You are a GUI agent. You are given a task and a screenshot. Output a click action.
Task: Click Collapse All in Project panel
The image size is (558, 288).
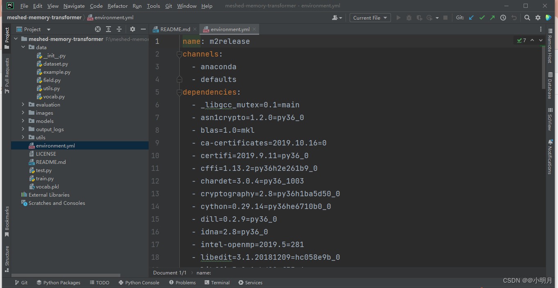[x=119, y=29]
